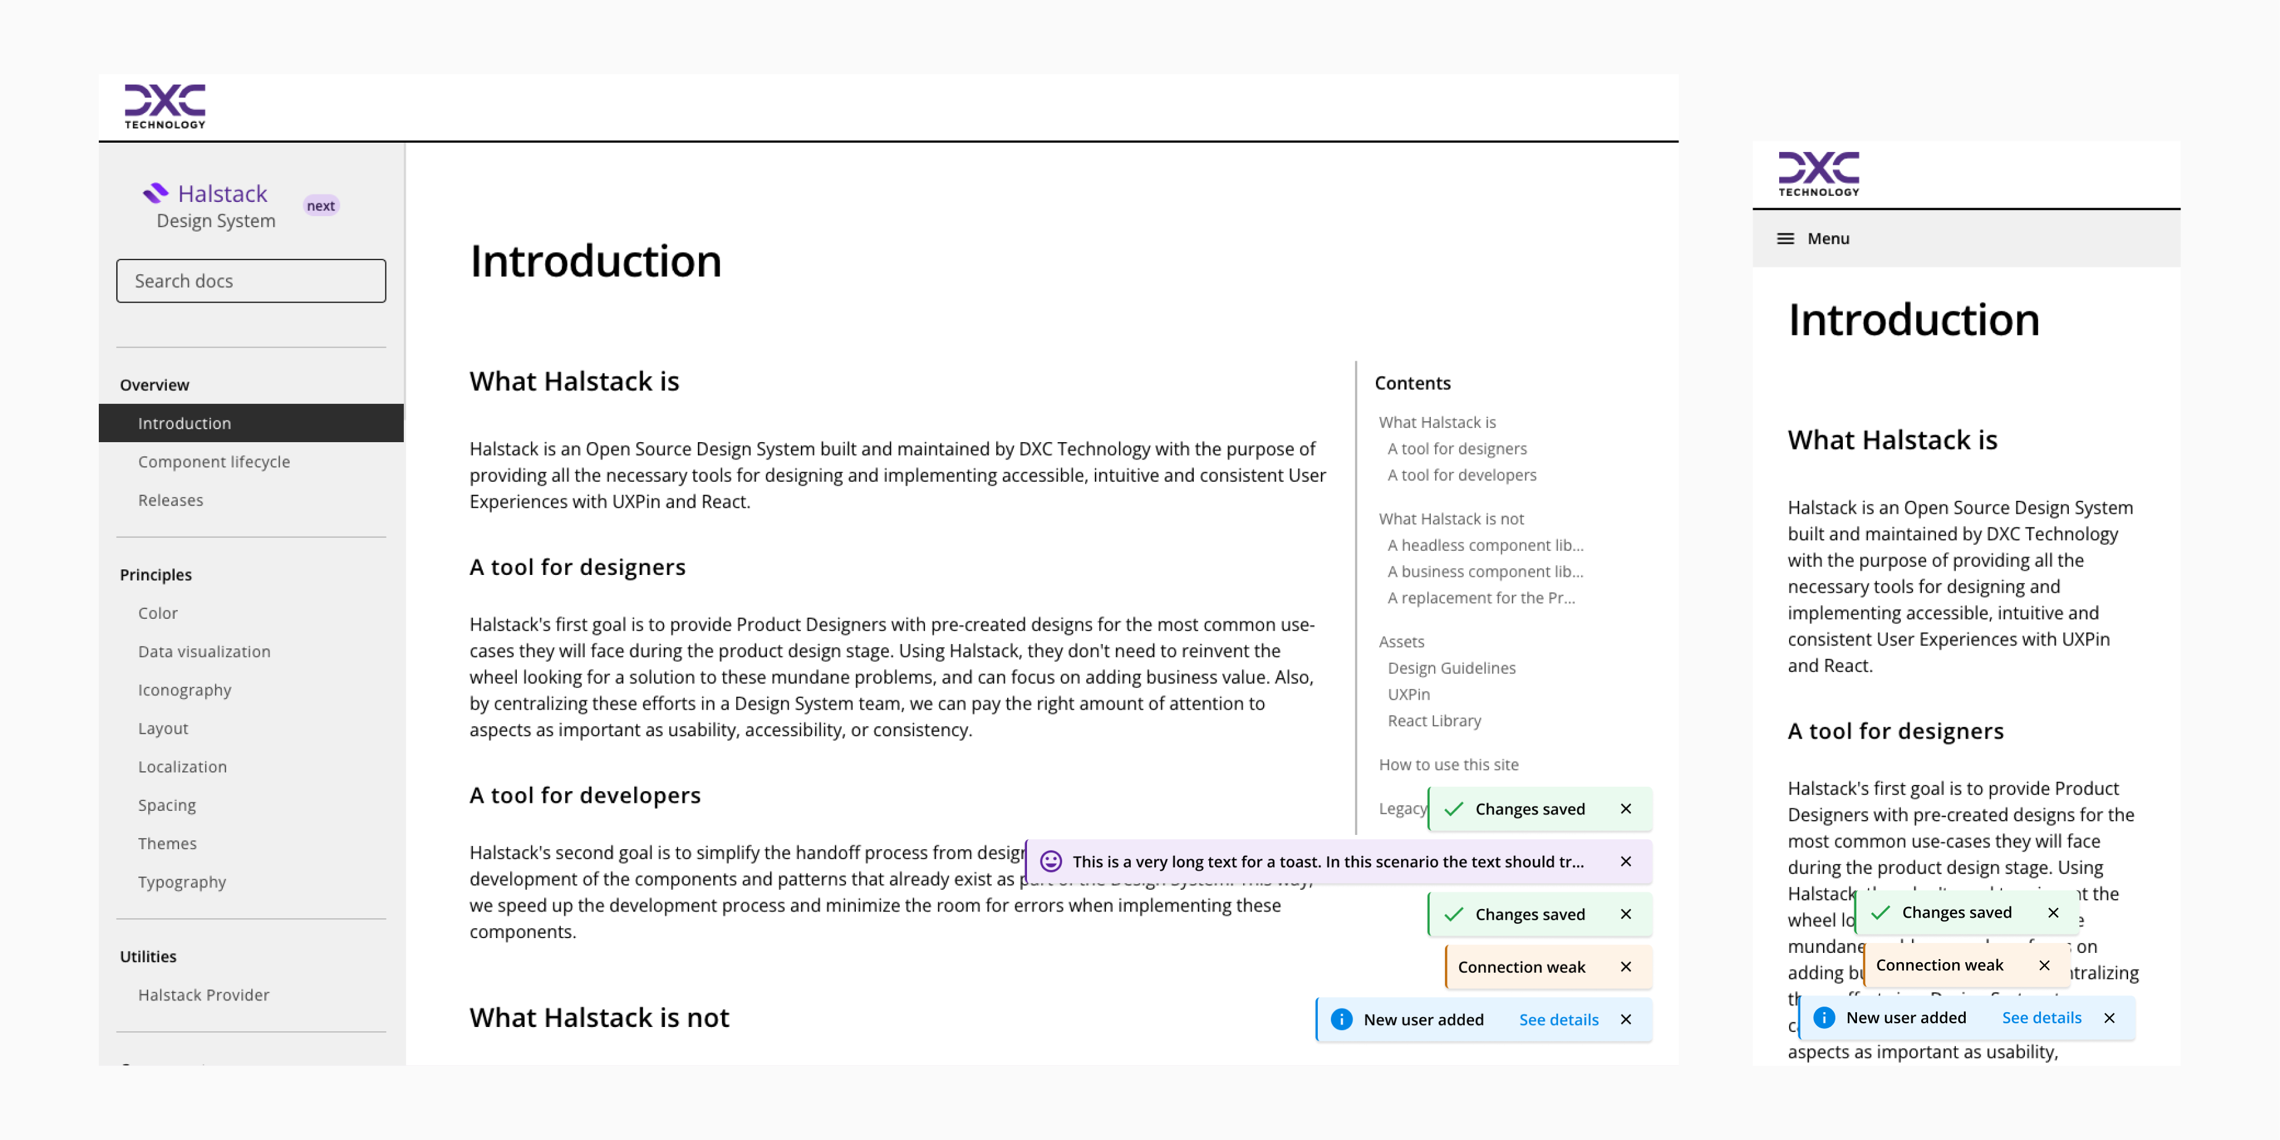2280x1140 pixels.
Task: Close mobile Changes saved toast
Action: point(2053,913)
